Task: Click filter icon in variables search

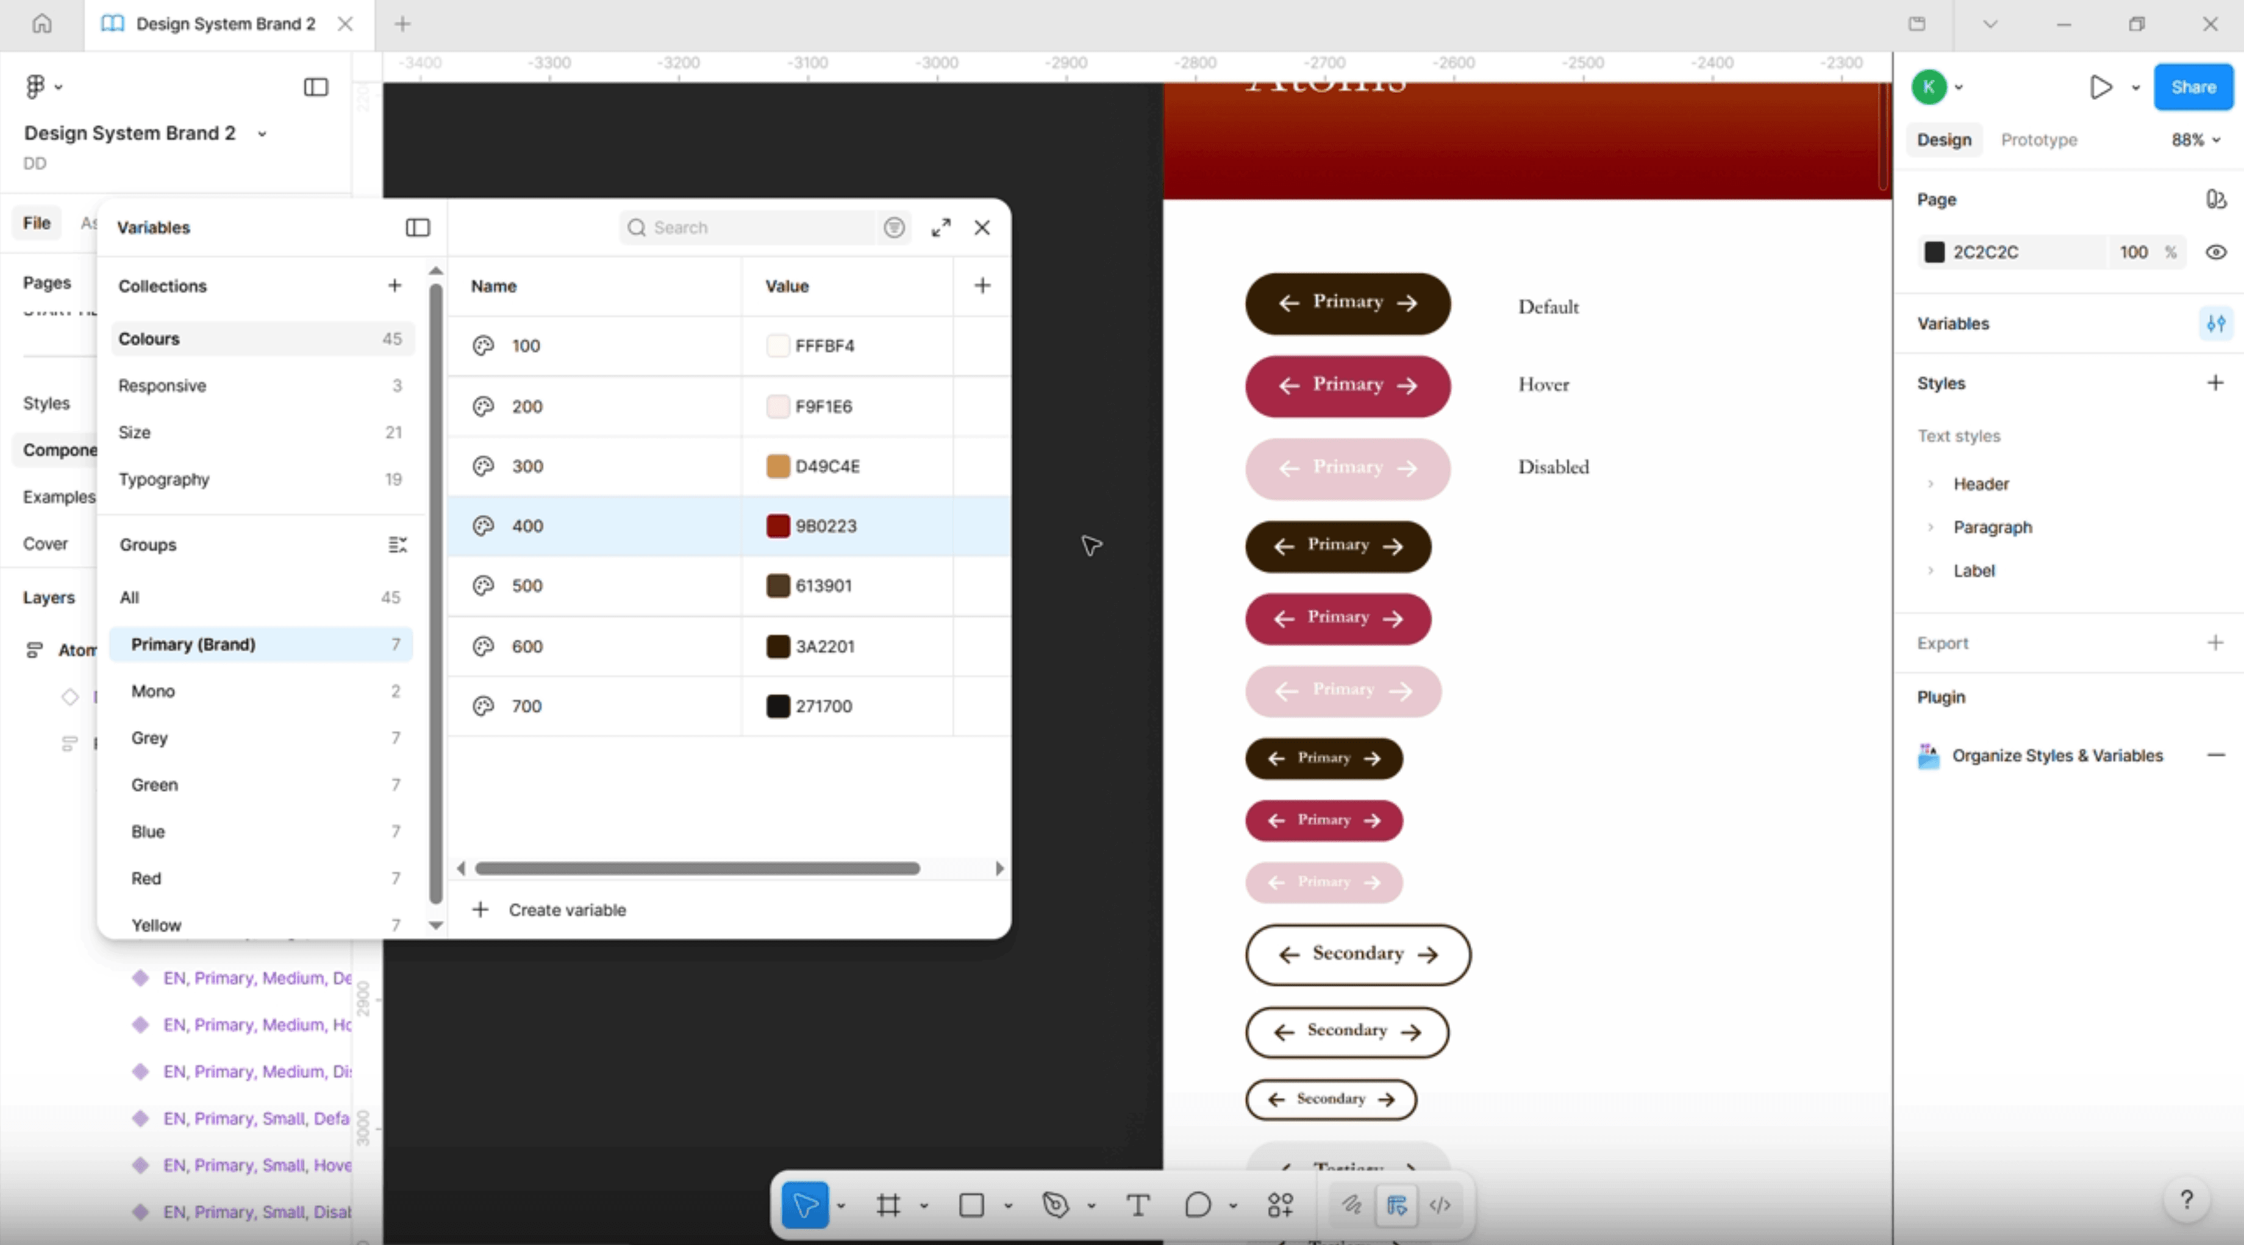Action: [894, 227]
